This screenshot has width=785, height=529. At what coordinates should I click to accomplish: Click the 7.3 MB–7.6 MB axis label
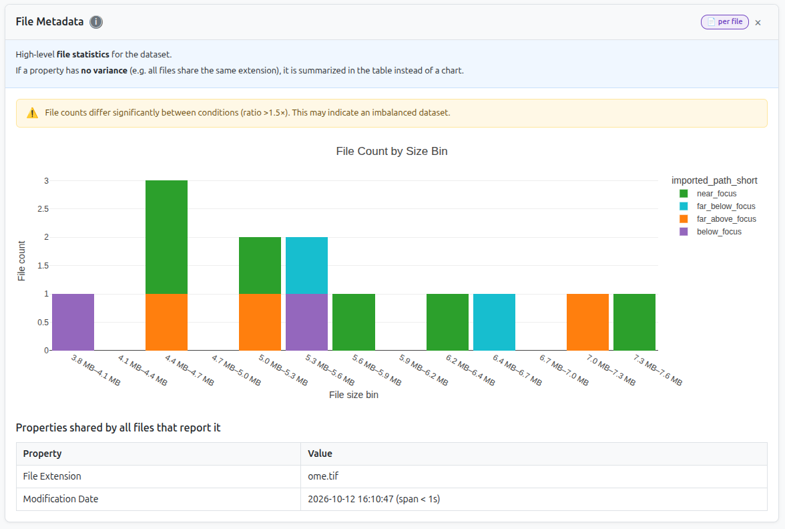(x=658, y=370)
